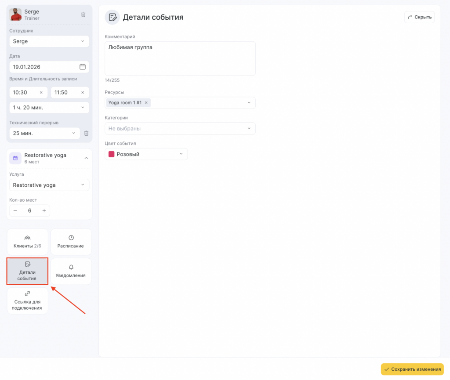
Task: Expand the duration dropdown 1 ч. 20 мин.
Action: pos(49,108)
